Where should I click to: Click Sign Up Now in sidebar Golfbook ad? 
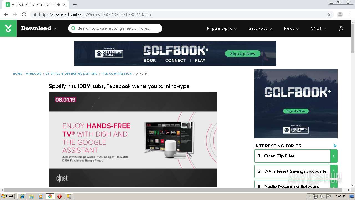(x=296, y=111)
